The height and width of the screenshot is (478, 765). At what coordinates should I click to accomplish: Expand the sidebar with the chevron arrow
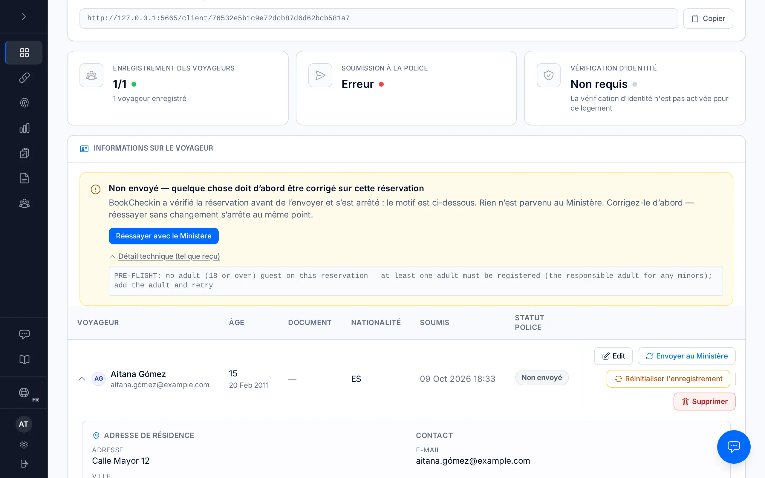coord(24,17)
